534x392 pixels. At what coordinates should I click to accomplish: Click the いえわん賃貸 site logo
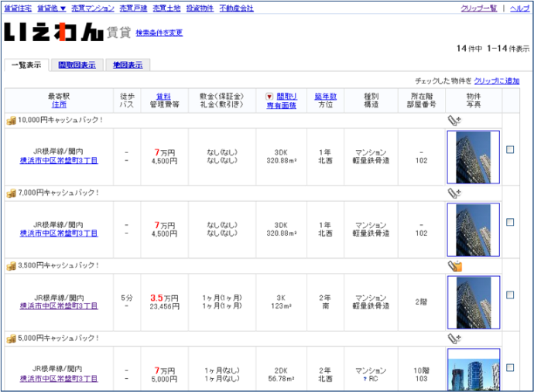coord(54,32)
